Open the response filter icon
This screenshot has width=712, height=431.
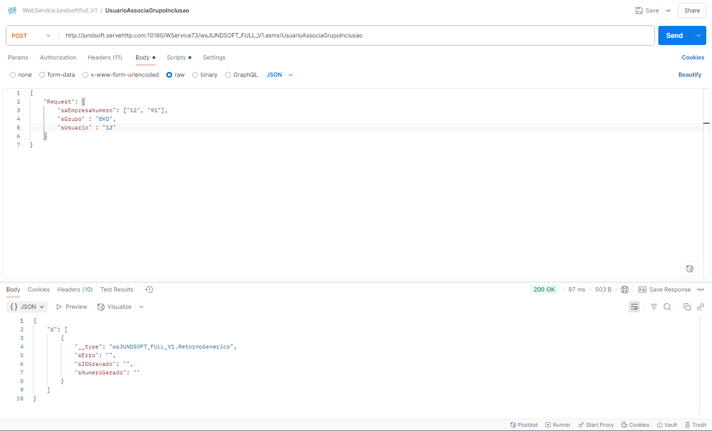coord(654,307)
